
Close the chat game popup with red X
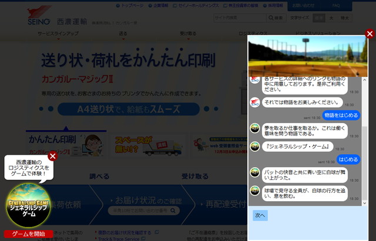pos(370,34)
